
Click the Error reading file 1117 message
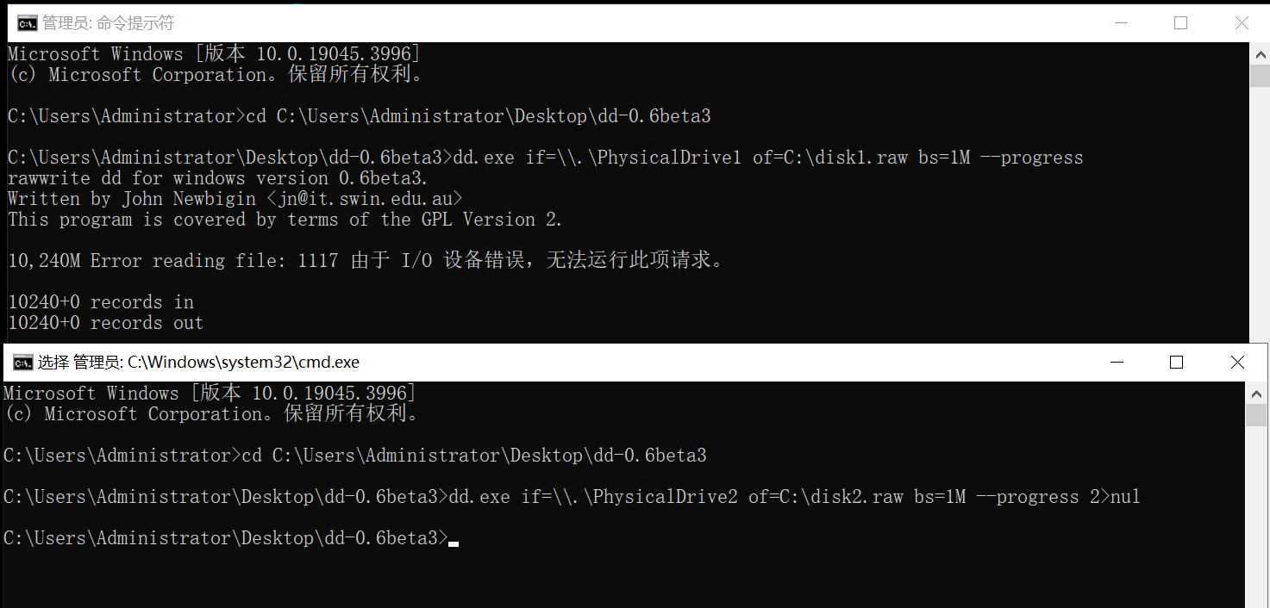(x=366, y=260)
